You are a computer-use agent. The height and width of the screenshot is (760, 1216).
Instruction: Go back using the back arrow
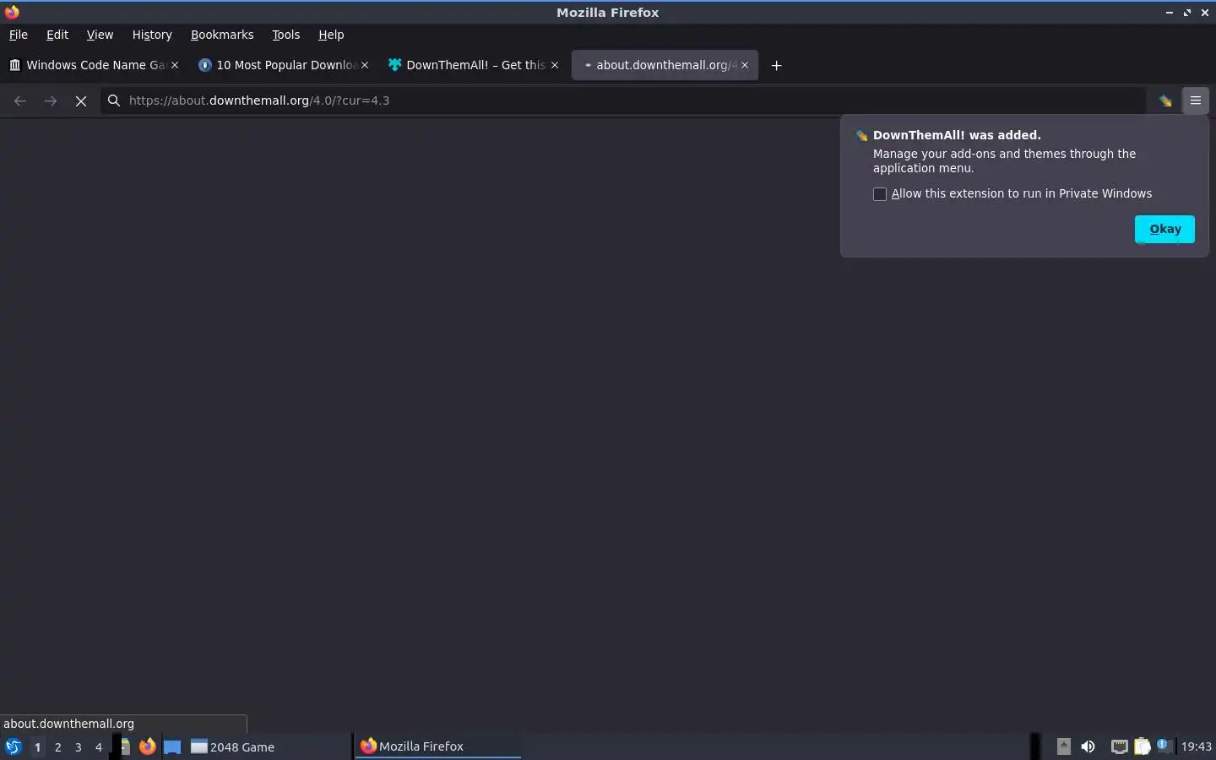[20, 100]
